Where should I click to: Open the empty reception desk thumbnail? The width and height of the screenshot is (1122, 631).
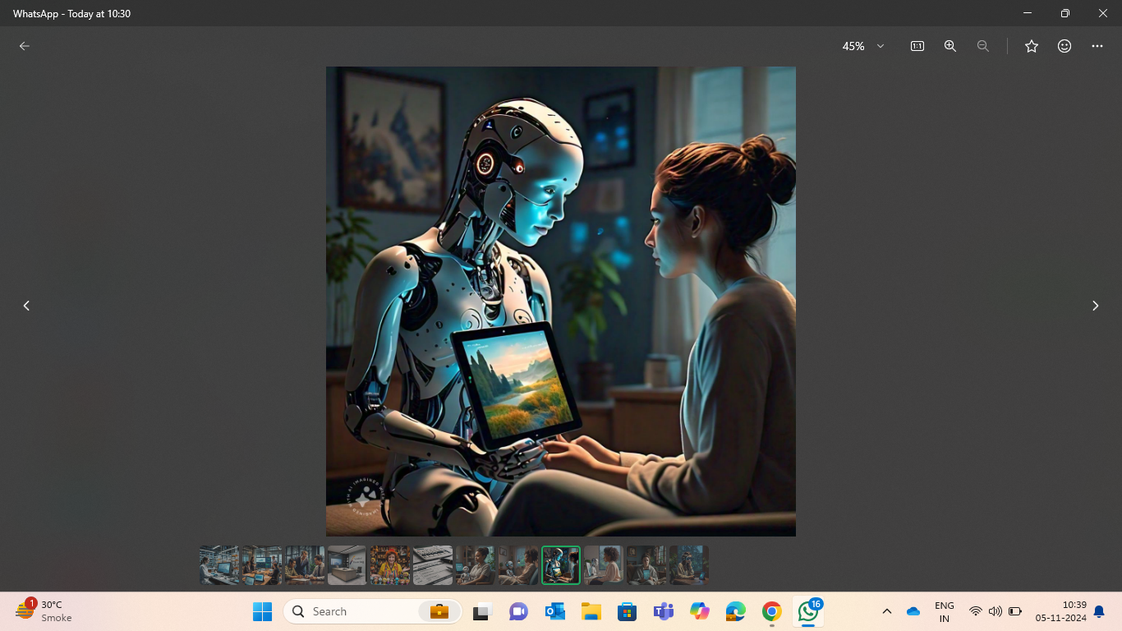(347, 565)
